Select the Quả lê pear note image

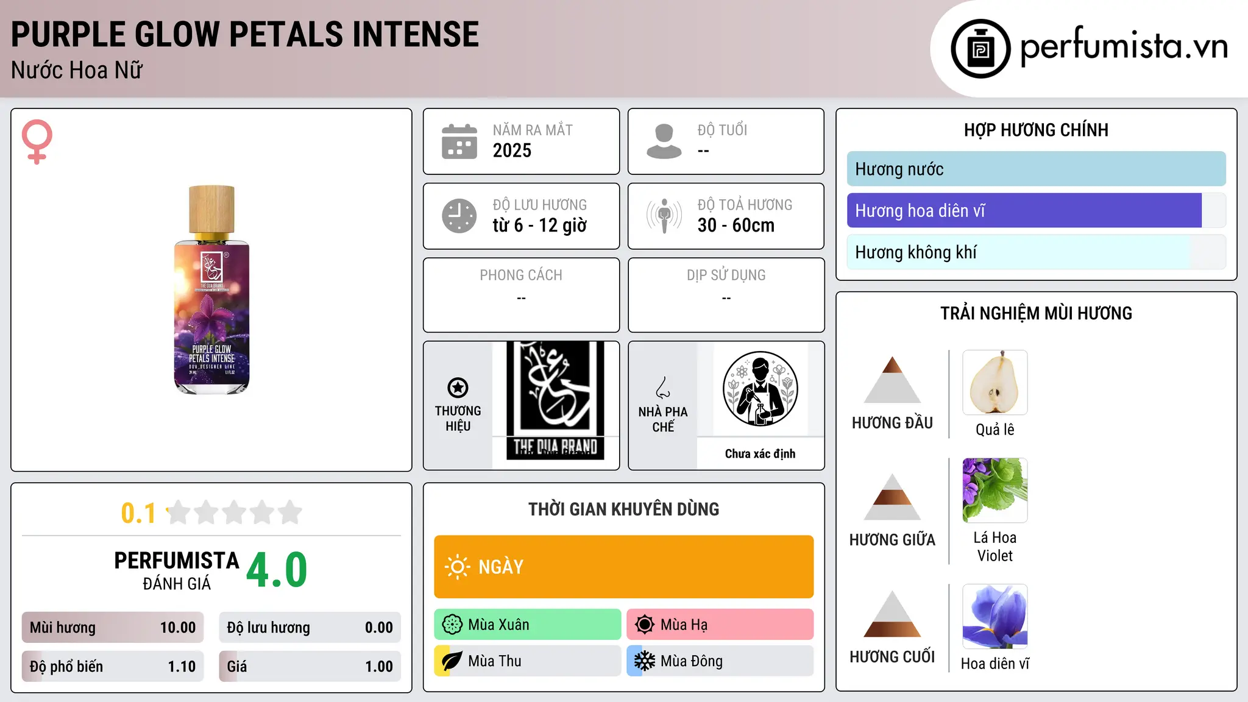995,383
